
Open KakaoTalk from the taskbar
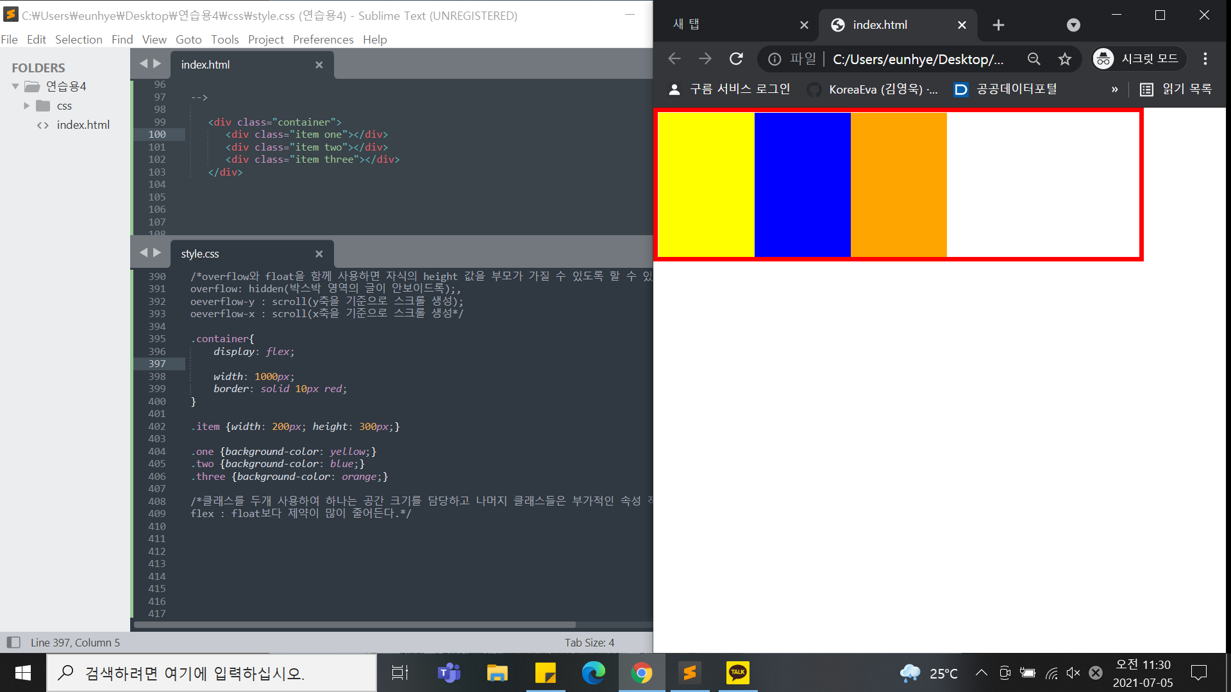coord(737,672)
